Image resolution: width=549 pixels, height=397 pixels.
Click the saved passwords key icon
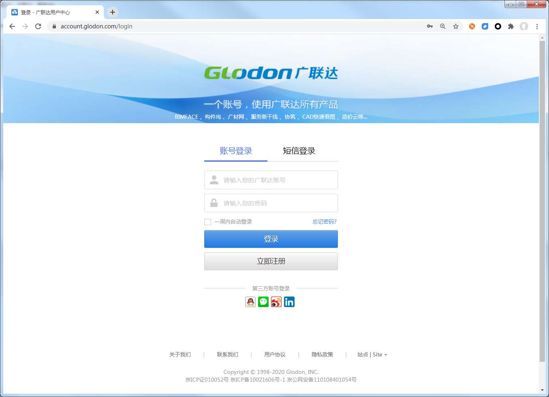(430, 26)
